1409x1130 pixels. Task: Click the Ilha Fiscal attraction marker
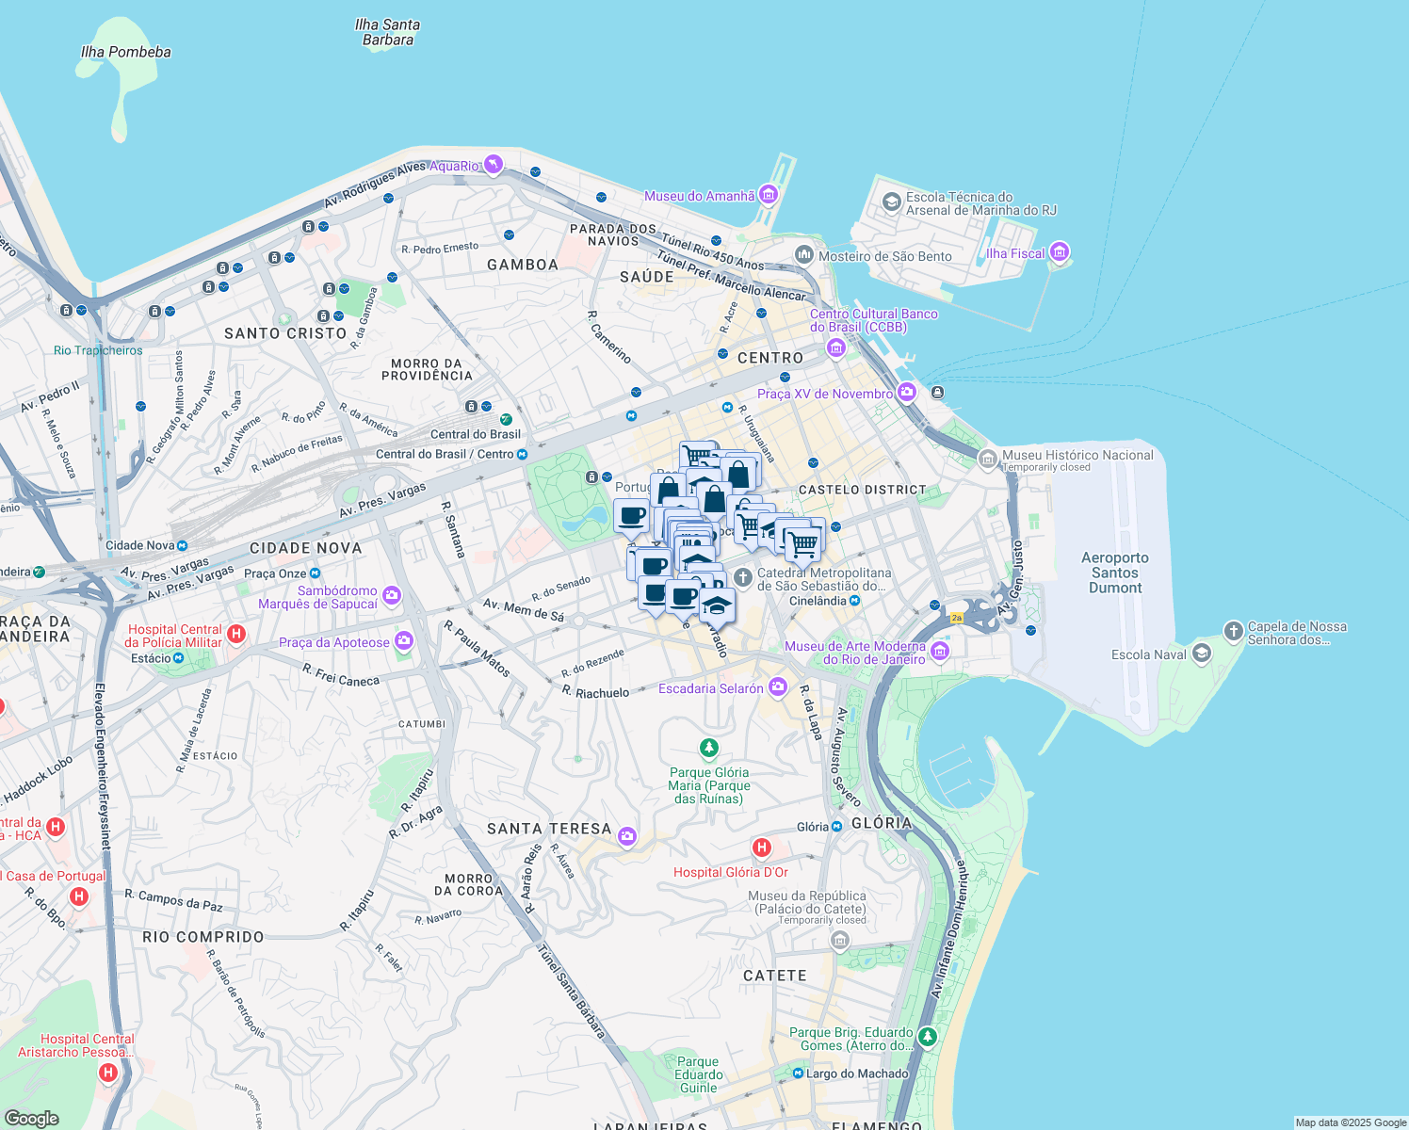[1059, 252]
